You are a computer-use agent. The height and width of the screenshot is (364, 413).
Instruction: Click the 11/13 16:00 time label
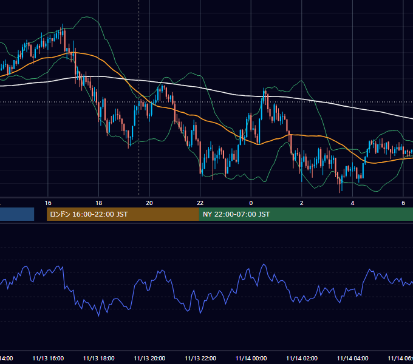pos(48,358)
